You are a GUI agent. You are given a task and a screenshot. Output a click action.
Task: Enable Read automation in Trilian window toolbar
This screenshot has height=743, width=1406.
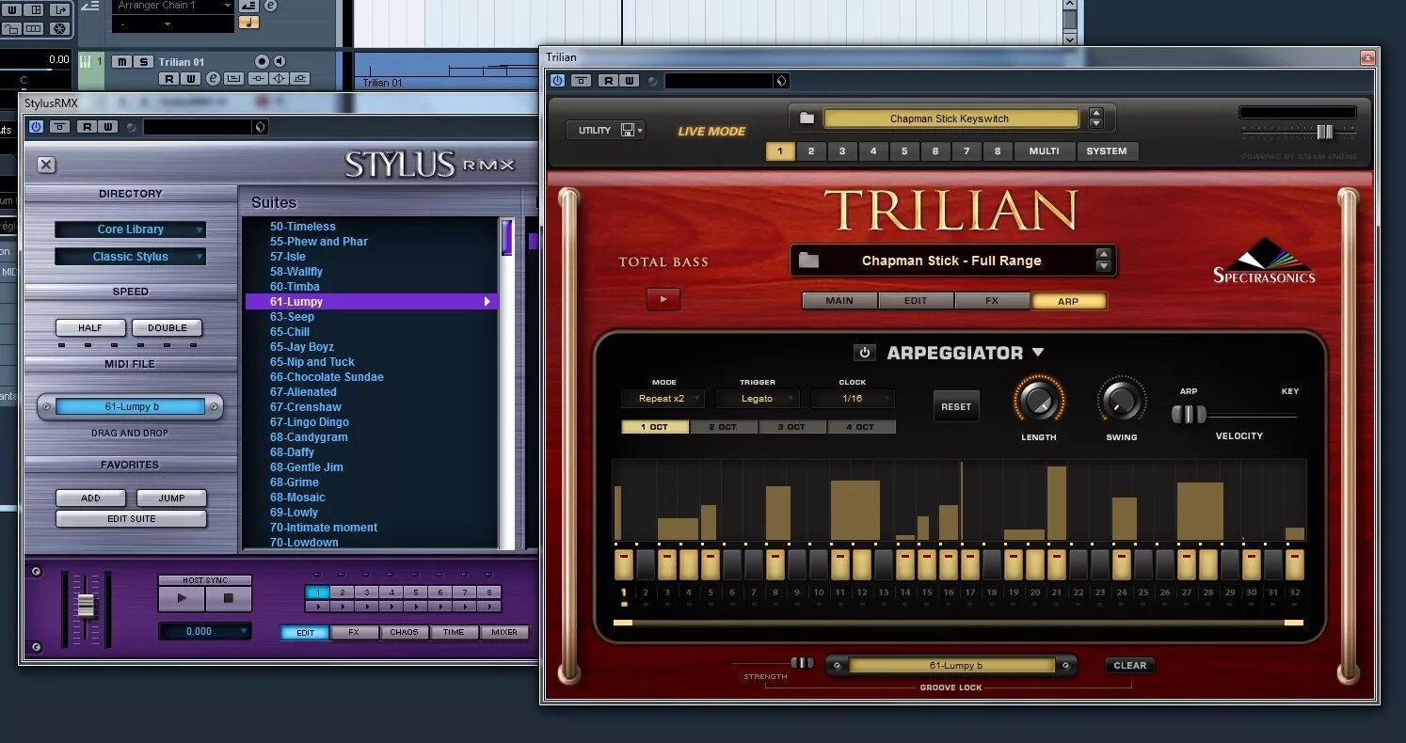609,81
